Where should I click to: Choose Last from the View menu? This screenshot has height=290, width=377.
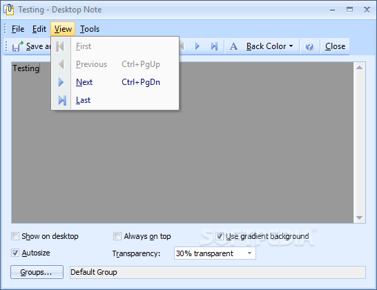coord(115,100)
